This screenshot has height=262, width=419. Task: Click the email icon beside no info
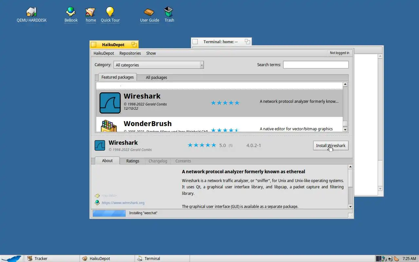[97, 196]
